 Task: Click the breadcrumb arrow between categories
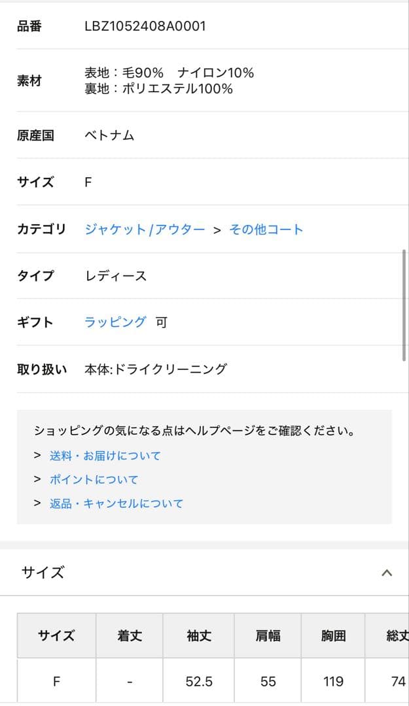tap(217, 230)
